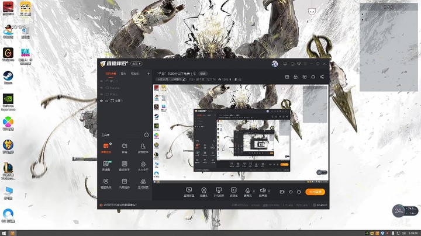The image size is (421, 236).
Task: Open the gift box icon above preview
Action: [287, 77]
